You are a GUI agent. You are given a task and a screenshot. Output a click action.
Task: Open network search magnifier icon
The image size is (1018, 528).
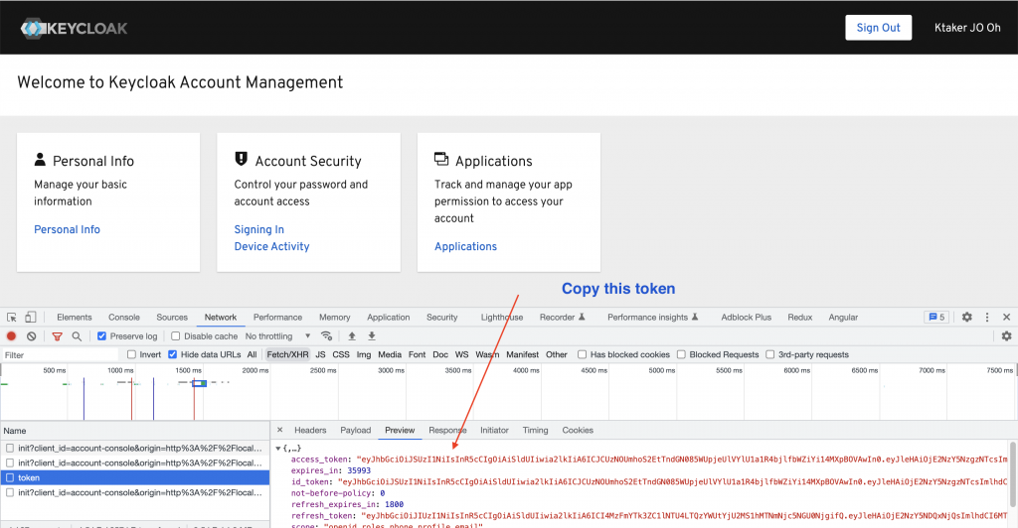click(77, 336)
